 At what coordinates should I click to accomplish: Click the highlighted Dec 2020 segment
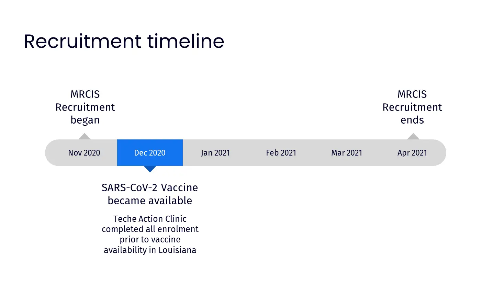[x=150, y=153]
